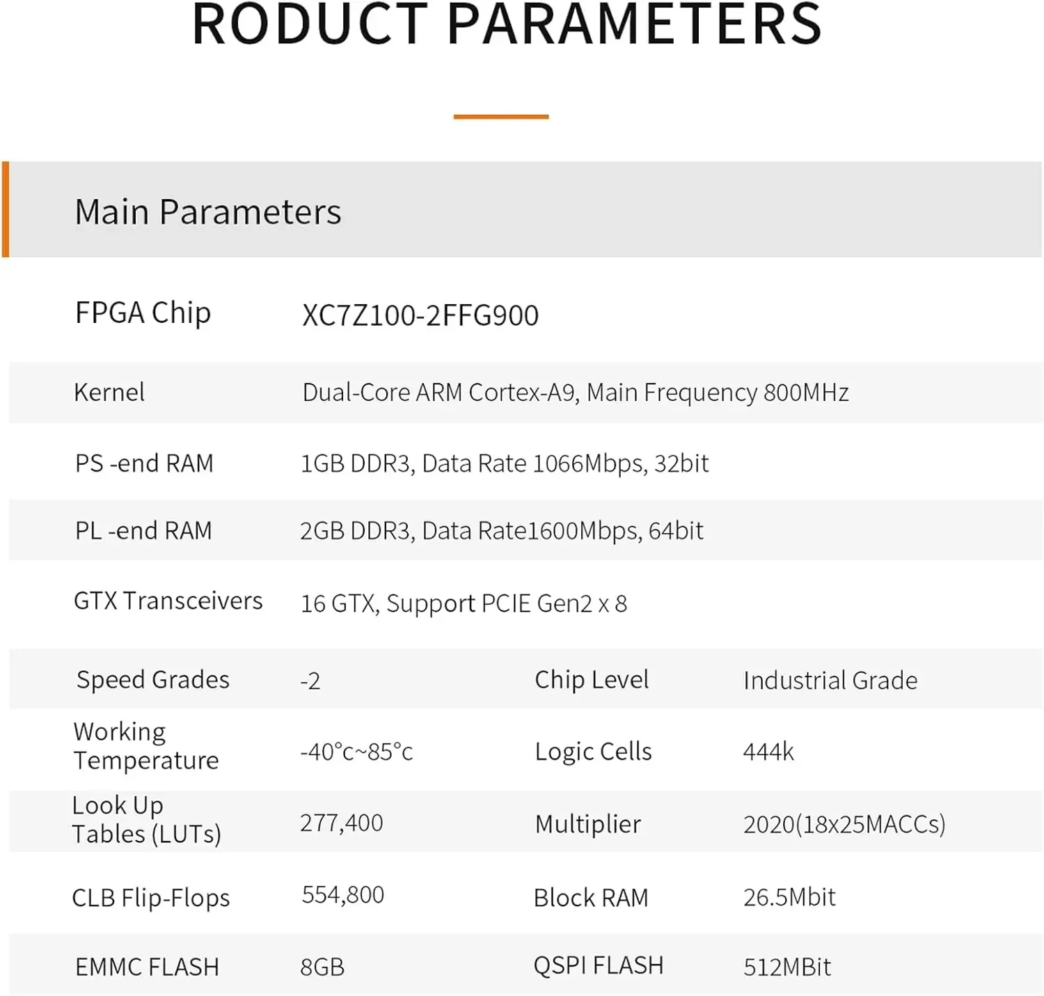Select the GTX Transceivers label

(168, 601)
